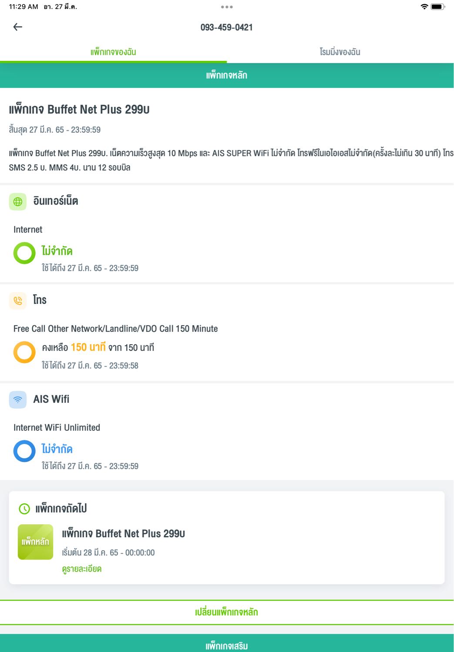Tap the green แพ็กหลัก package thumbnail

click(x=35, y=542)
